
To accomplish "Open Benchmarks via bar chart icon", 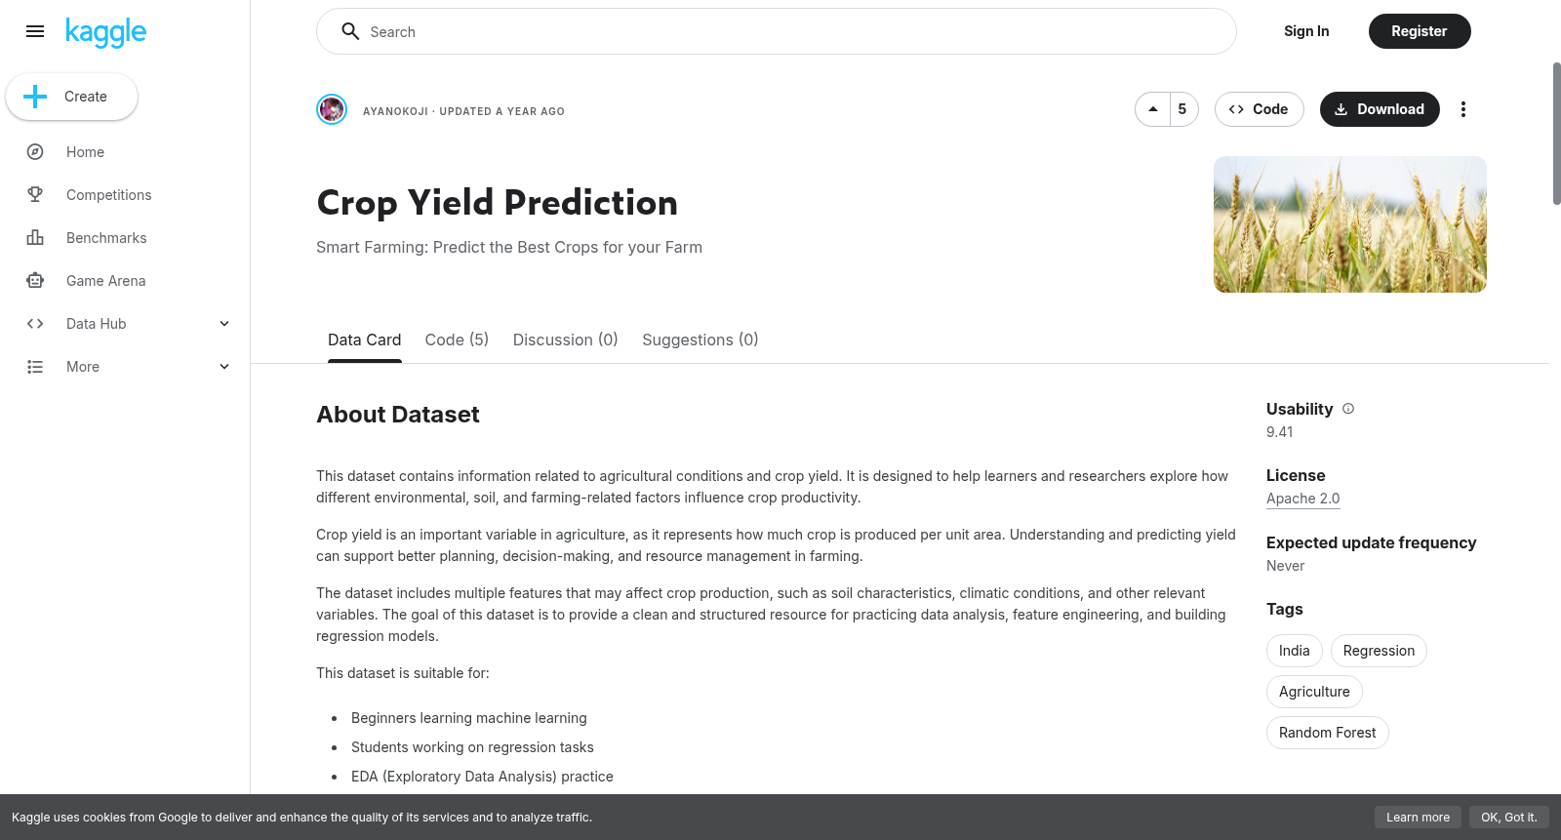I will coord(35,238).
